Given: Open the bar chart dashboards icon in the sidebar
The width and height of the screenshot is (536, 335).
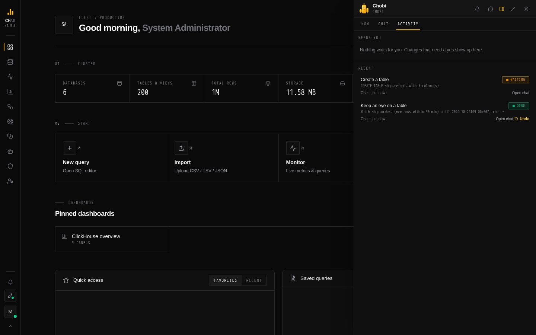Looking at the screenshot, I should click(10, 92).
